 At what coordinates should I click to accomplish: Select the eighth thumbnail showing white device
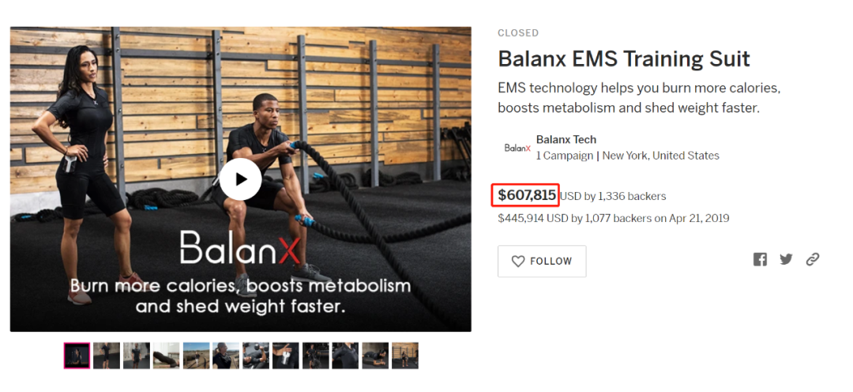pos(286,356)
